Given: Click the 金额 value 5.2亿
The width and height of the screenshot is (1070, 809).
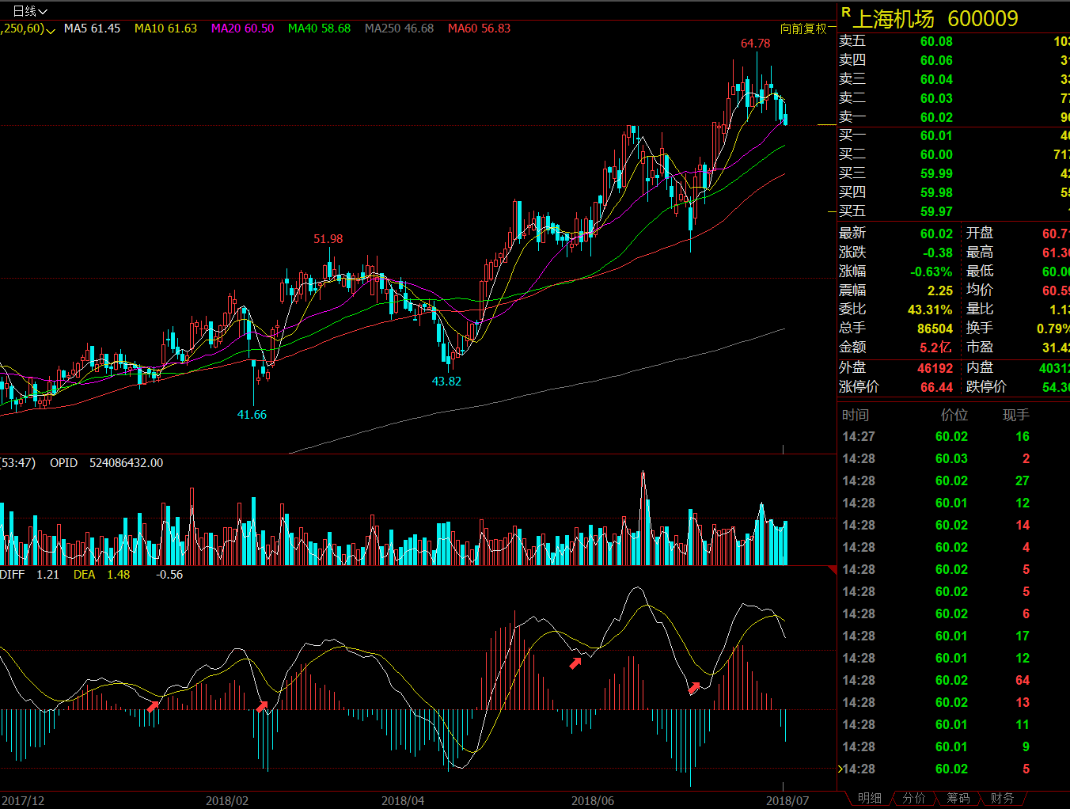Looking at the screenshot, I should pos(935,348).
